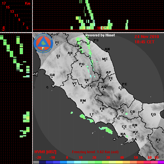Image resolution: width=164 pixels, height=164 pixels.
Task: Click the '40' value on dBZ scale
Action: click(122, 157)
